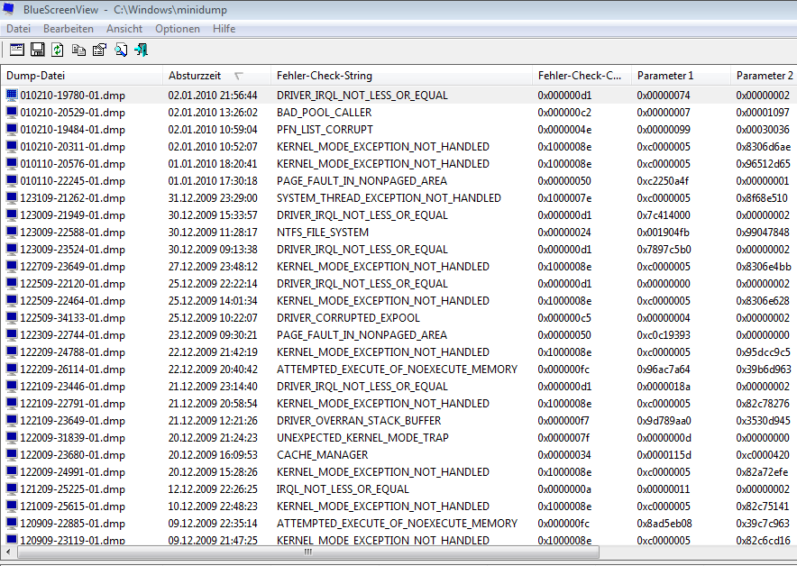Select the PFN_LIST_CORRUPT entry
The image size is (797, 566).
click(325, 130)
